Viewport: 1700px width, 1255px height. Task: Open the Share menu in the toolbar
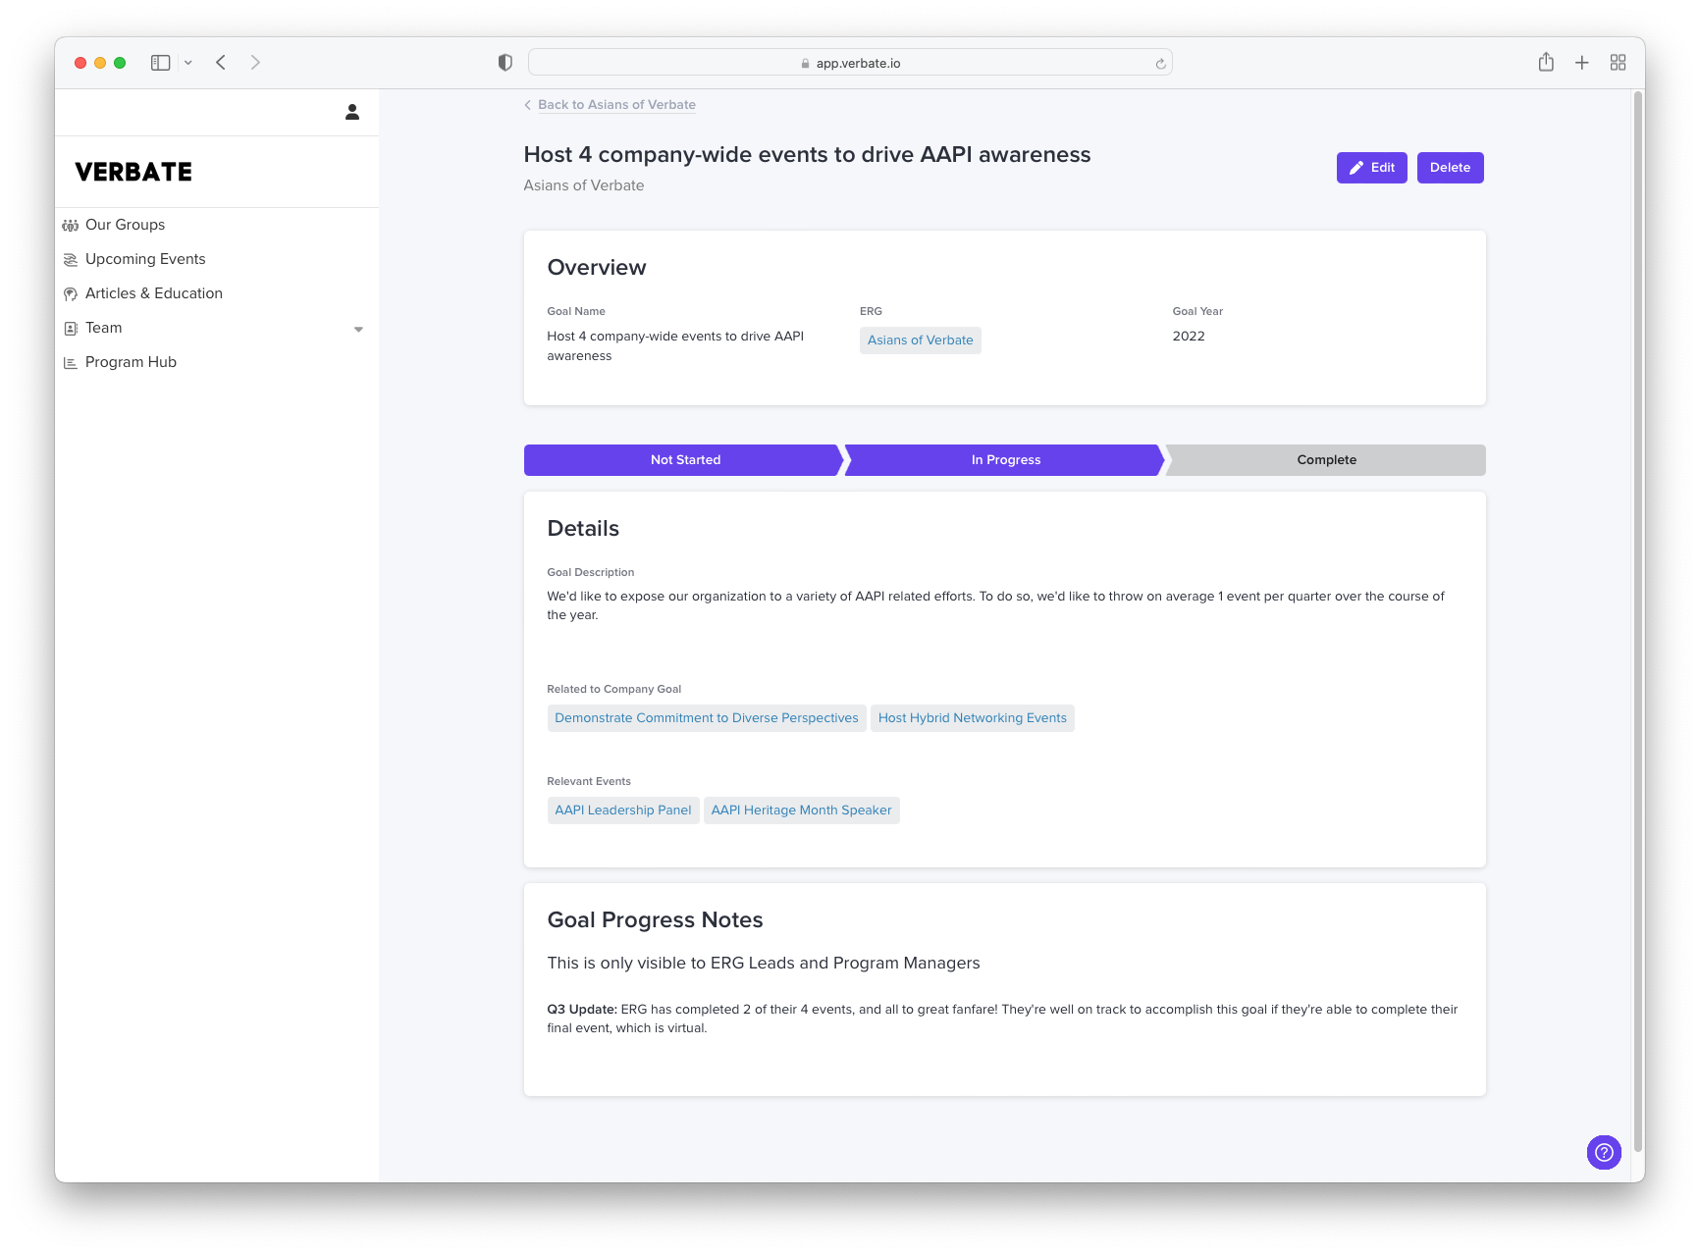[x=1546, y=62]
